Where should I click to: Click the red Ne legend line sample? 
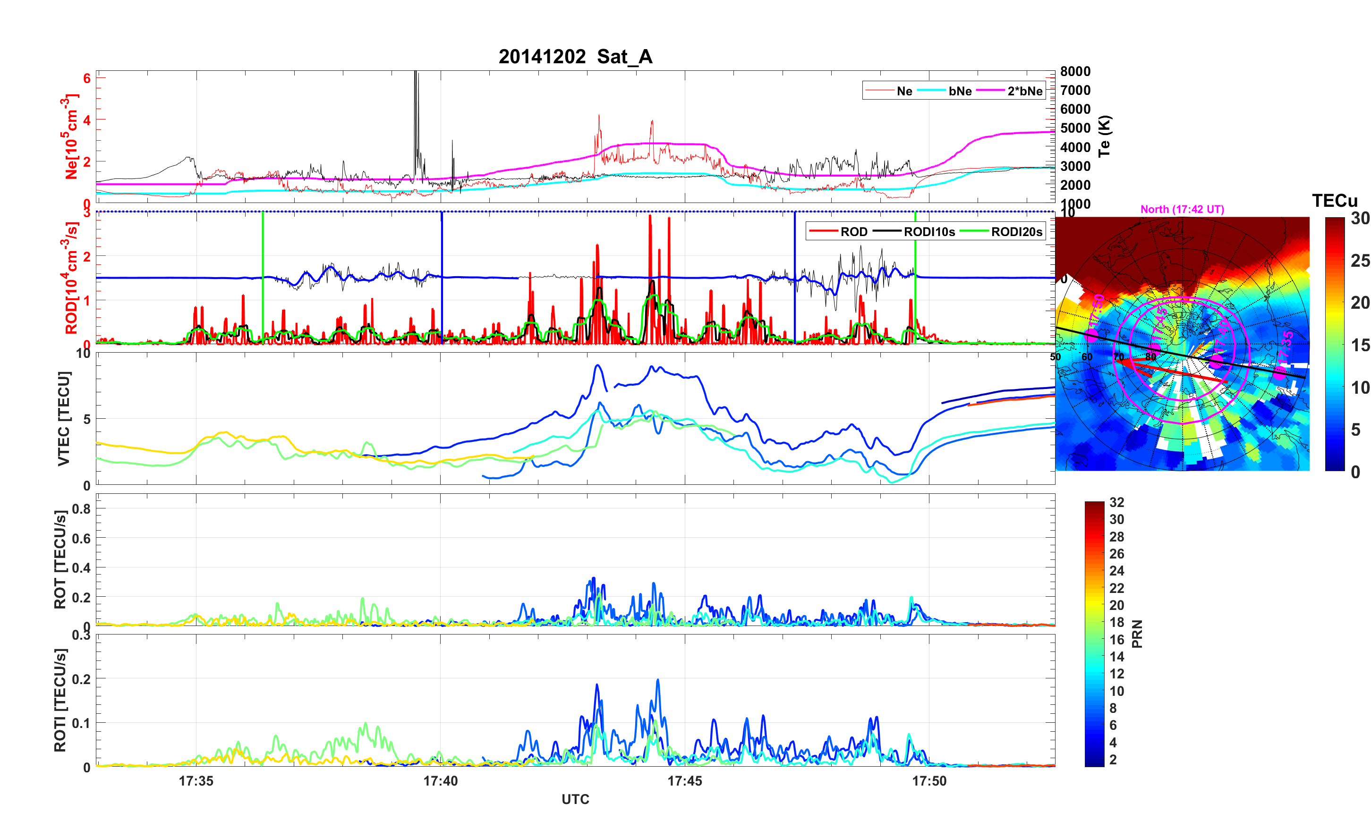879,91
